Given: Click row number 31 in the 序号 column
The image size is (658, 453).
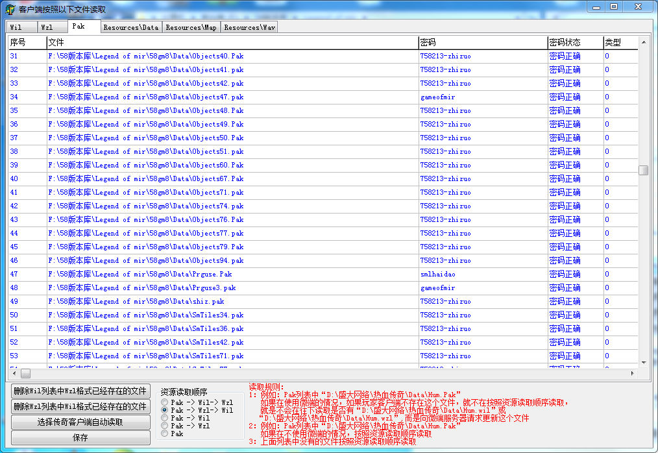Looking at the screenshot, I should 14,56.
